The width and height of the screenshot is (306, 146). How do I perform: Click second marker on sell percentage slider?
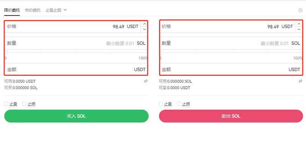tap(195, 52)
